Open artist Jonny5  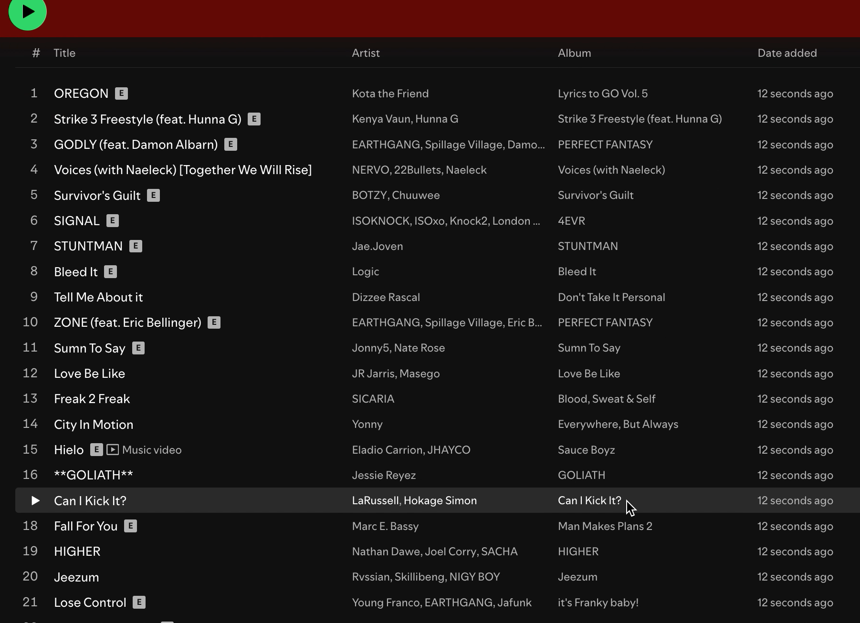coord(370,348)
